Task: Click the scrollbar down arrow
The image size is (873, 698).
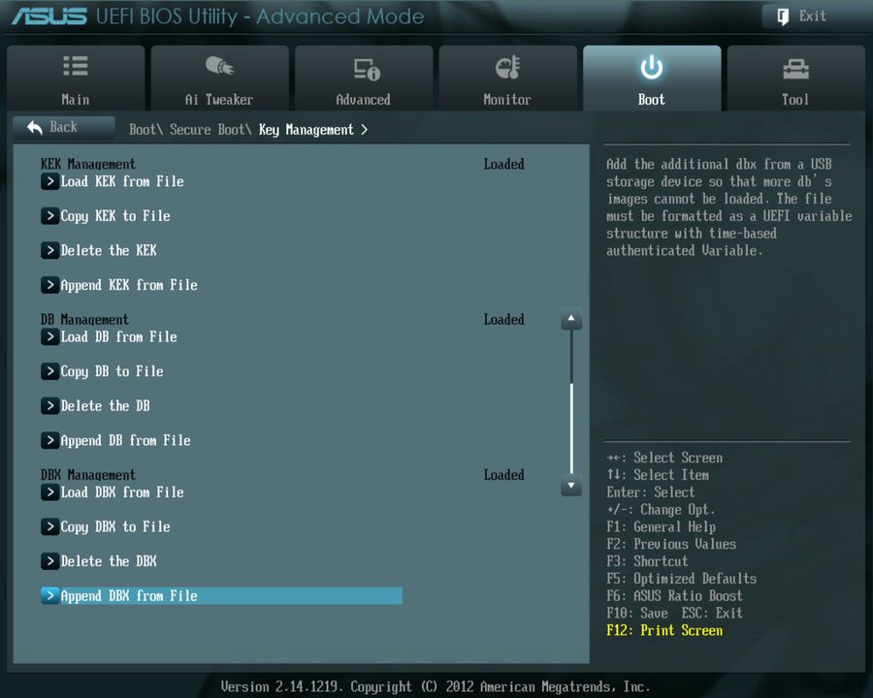Action: tap(571, 487)
